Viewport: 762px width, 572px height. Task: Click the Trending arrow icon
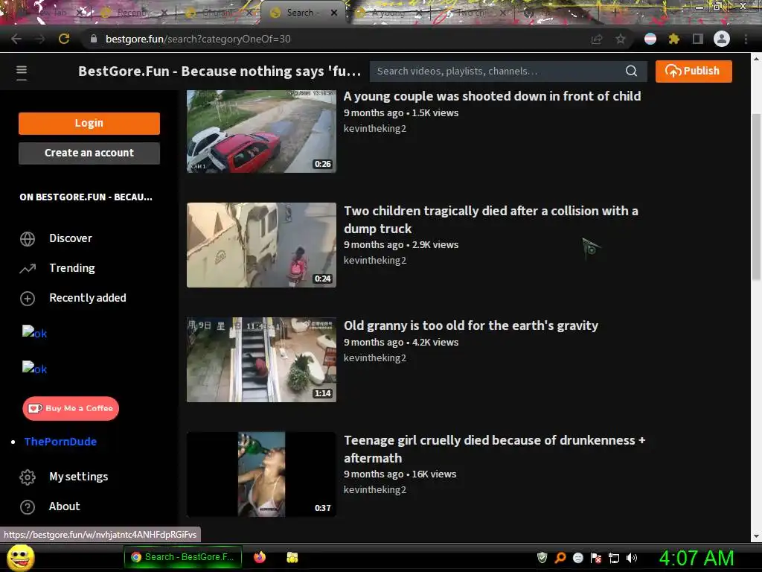(28, 268)
